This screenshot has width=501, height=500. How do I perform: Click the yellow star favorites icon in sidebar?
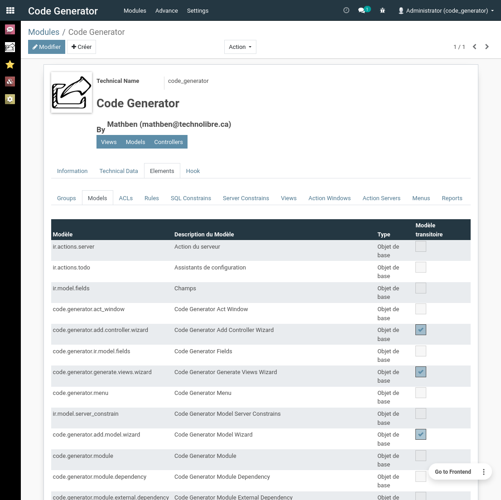pyautogui.click(x=10, y=64)
